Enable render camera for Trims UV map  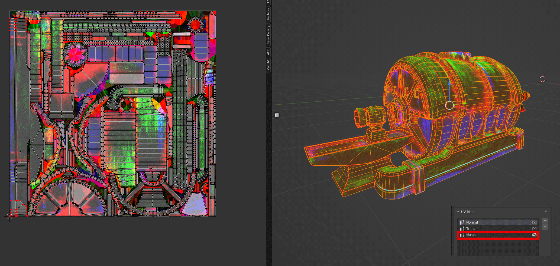534,229
